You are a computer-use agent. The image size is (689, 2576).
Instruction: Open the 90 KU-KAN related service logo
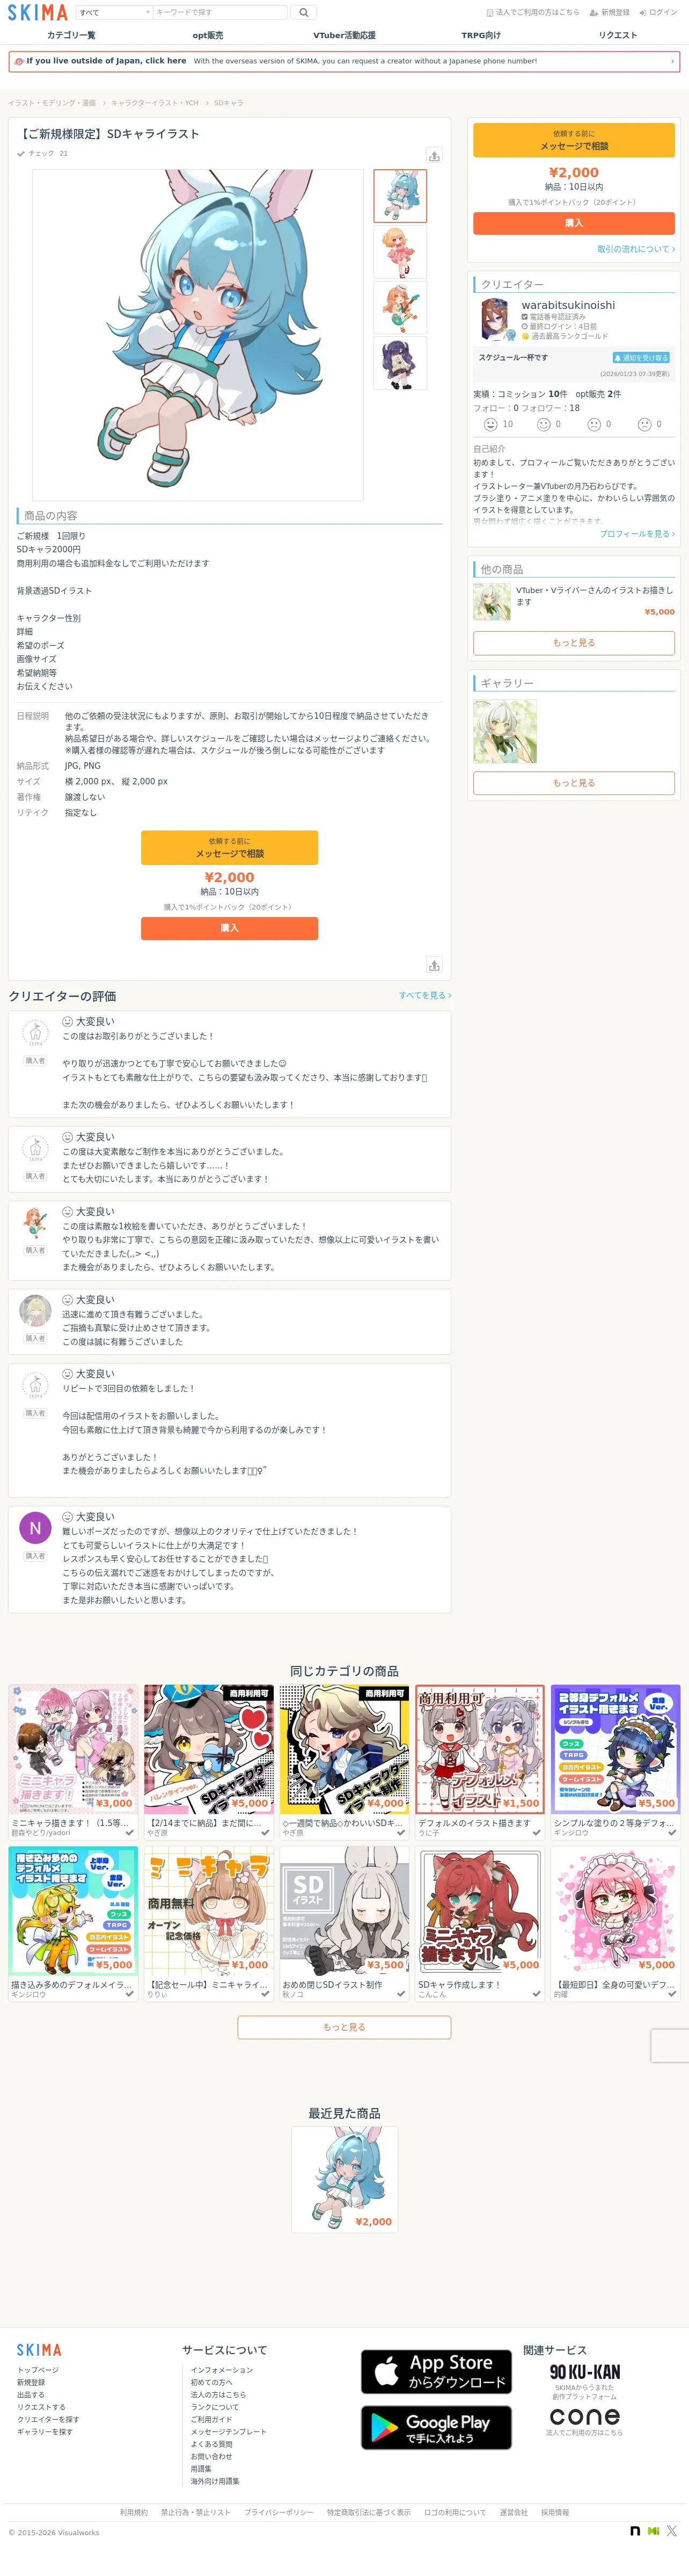[585, 2372]
